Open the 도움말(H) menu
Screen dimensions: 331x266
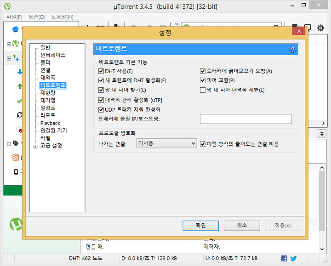coord(62,17)
